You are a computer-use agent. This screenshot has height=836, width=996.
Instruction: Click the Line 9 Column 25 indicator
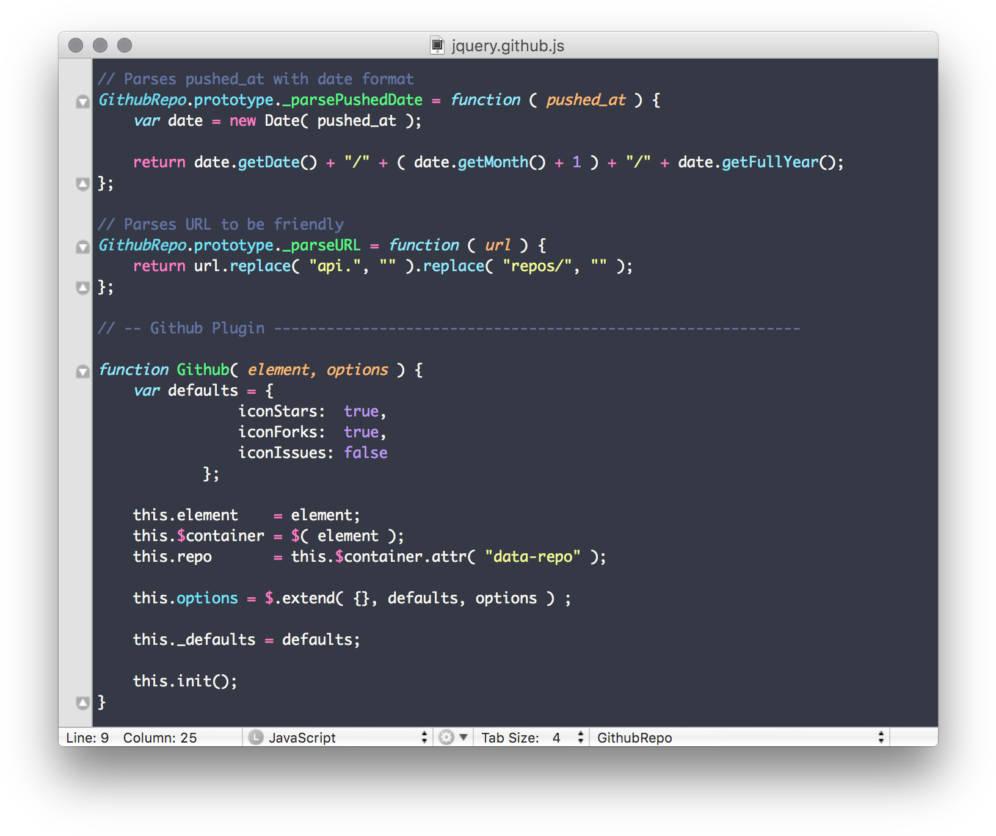131,738
